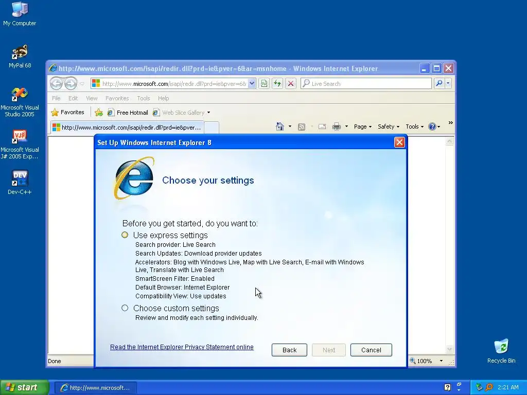Viewport: 527px width, 395px height.
Task: Select Recycle Bin on desktop
Action: [x=501, y=351]
